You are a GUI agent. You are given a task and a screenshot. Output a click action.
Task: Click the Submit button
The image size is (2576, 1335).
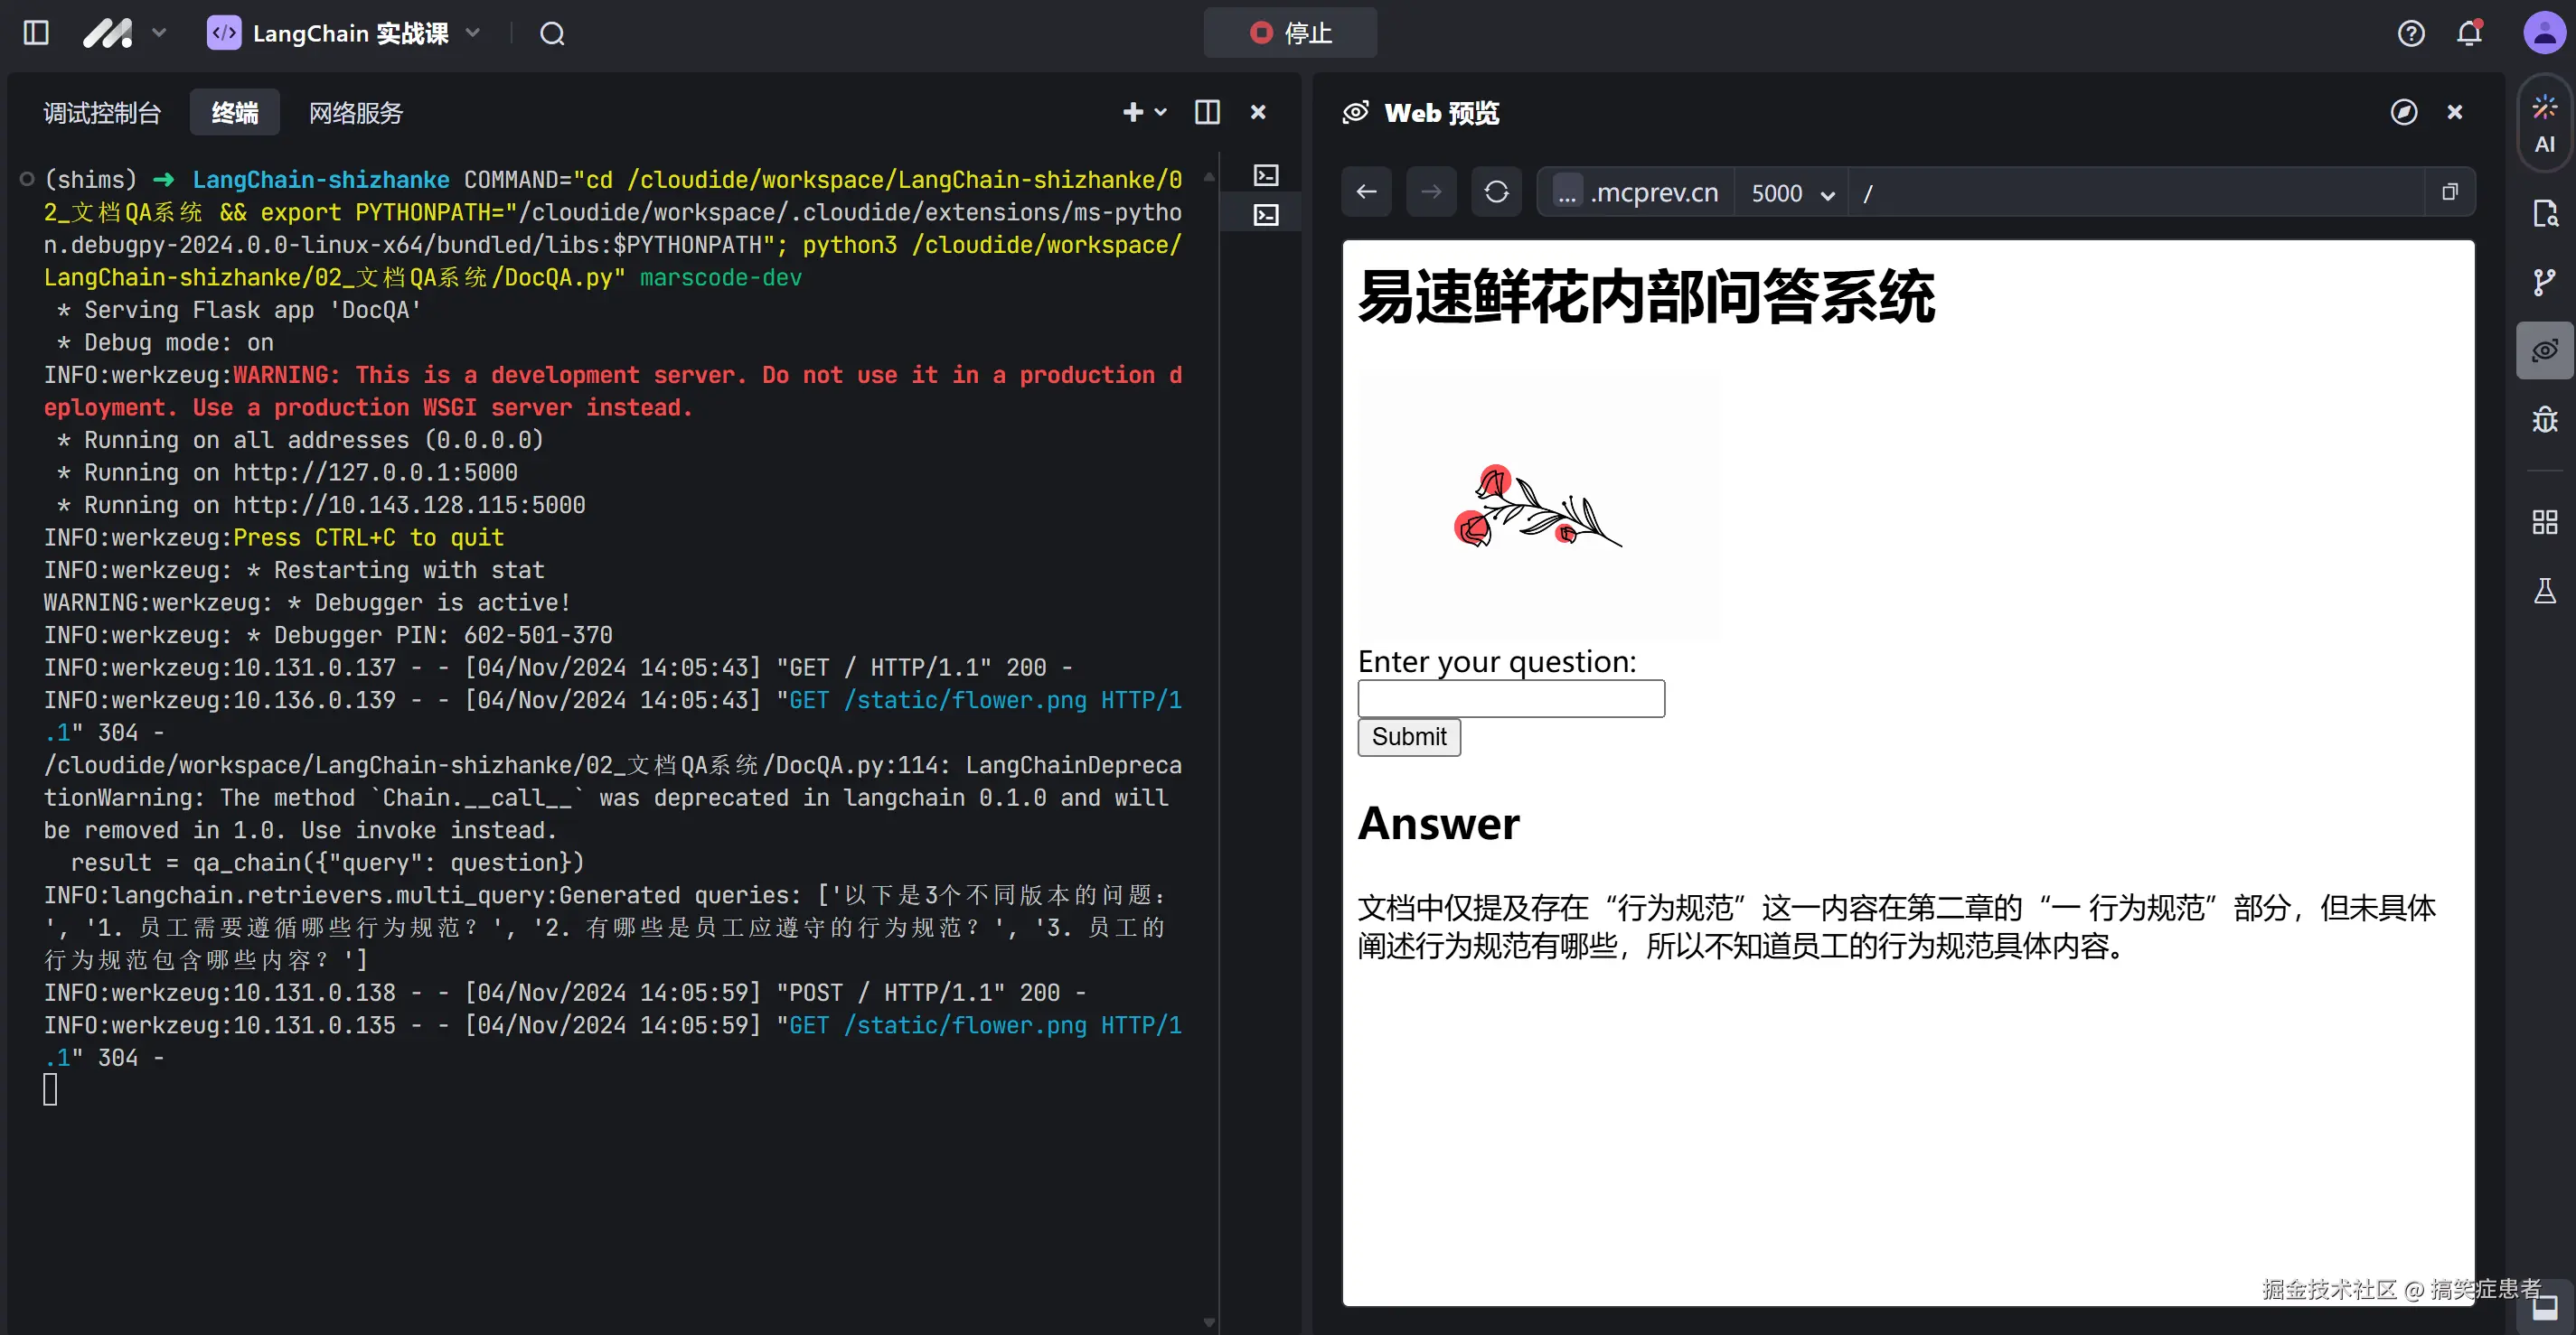pyautogui.click(x=1408, y=737)
